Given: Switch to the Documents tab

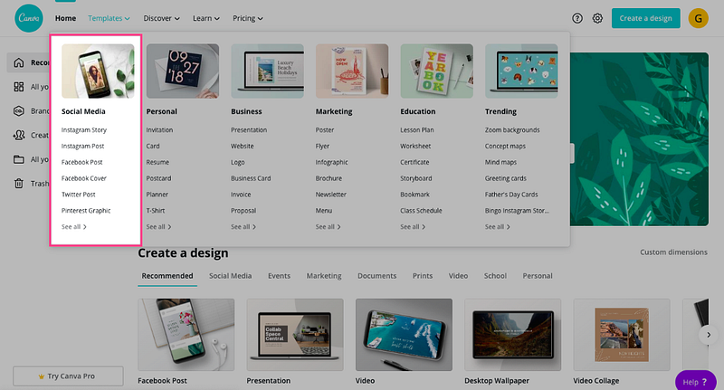Looking at the screenshot, I should (376, 276).
